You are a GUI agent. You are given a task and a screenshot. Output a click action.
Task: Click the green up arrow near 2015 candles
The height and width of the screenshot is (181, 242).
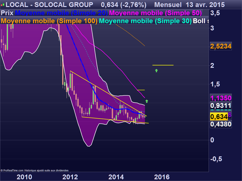coord(147,101)
